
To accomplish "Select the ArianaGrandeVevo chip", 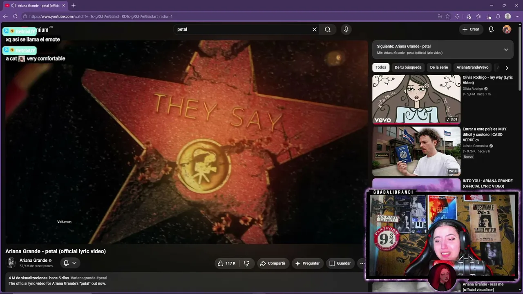I will point(472,67).
